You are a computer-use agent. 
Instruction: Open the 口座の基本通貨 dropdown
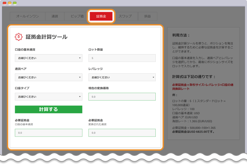(x=48, y=58)
